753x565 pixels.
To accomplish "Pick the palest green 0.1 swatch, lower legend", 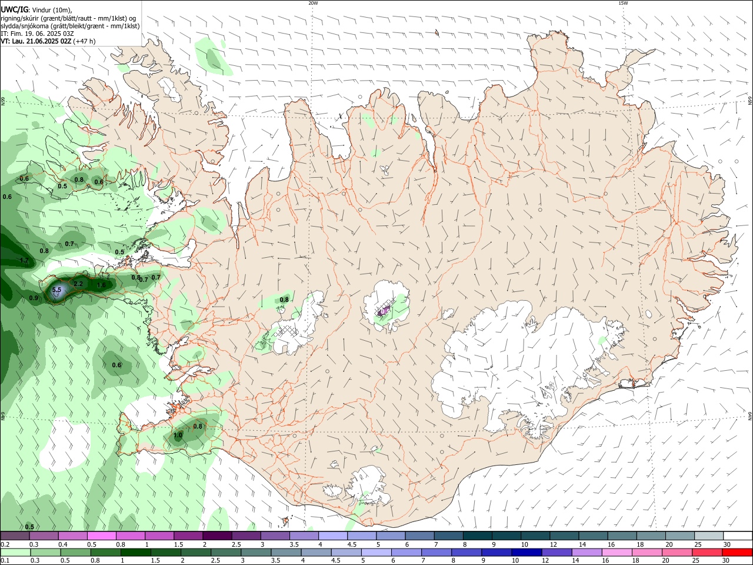I will click(15, 552).
